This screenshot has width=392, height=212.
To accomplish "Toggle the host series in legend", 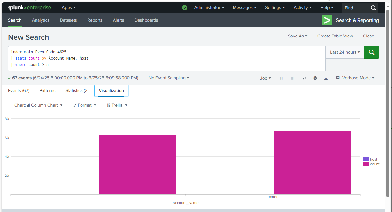I will (x=370, y=159).
